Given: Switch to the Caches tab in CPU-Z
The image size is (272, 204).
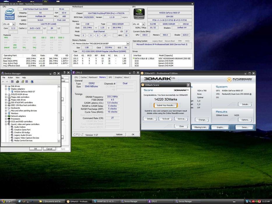Looking at the screenshot, I should click(84, 77).
